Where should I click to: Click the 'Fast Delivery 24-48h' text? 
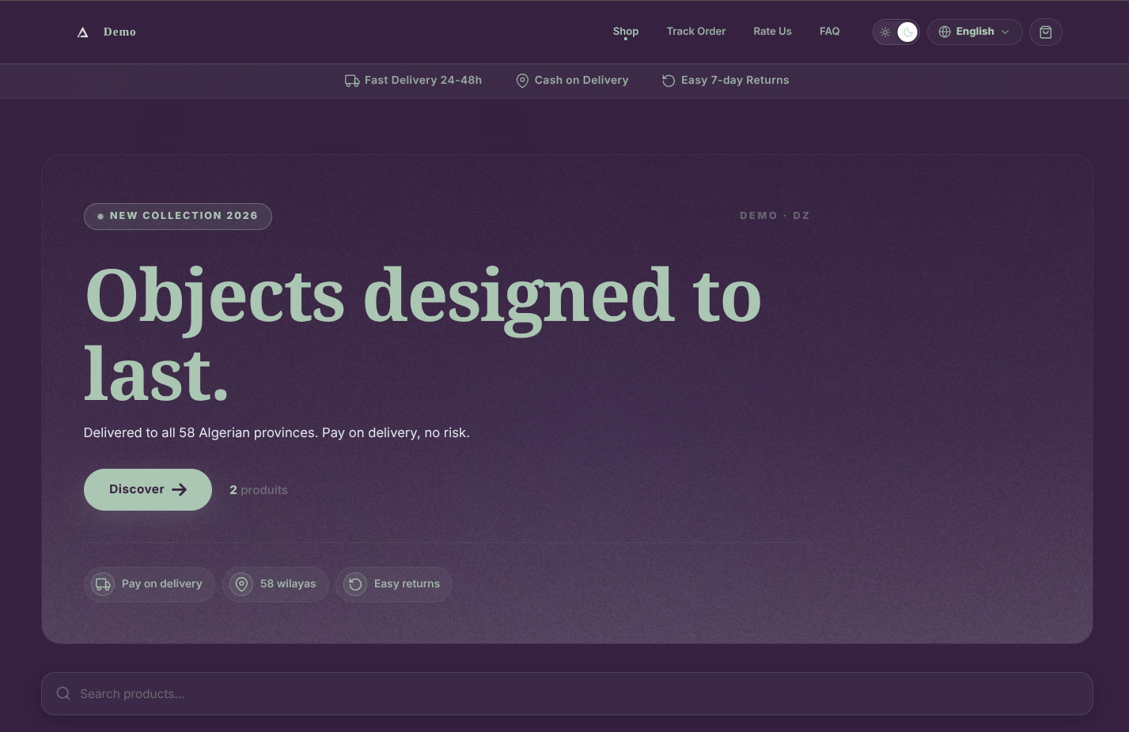pyautogui.click(x=423, y=81)
